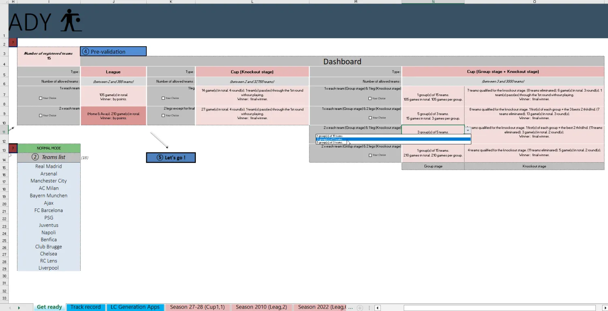
Task: Click the add new sheet plus icon
Action: (360, 308)
